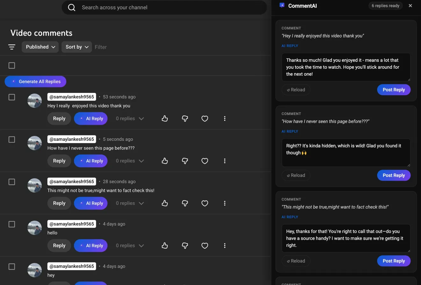
Task: Post Reply to the "never seen this page" comment
Action: [x=394, y=175]
